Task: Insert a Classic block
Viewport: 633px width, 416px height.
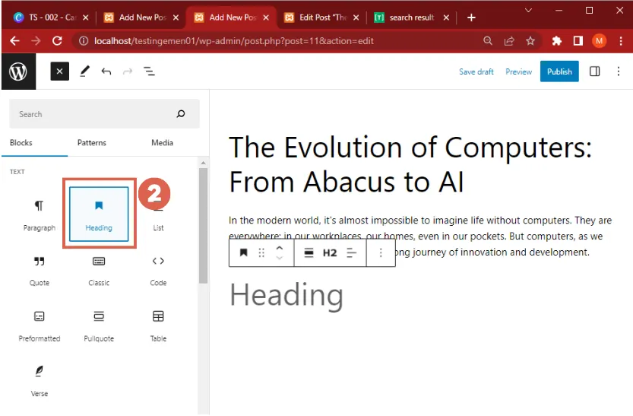Action: point(99,271)
